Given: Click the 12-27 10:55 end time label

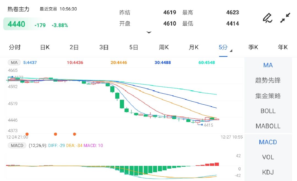Looking at the screenshot, I should (232, 137).
